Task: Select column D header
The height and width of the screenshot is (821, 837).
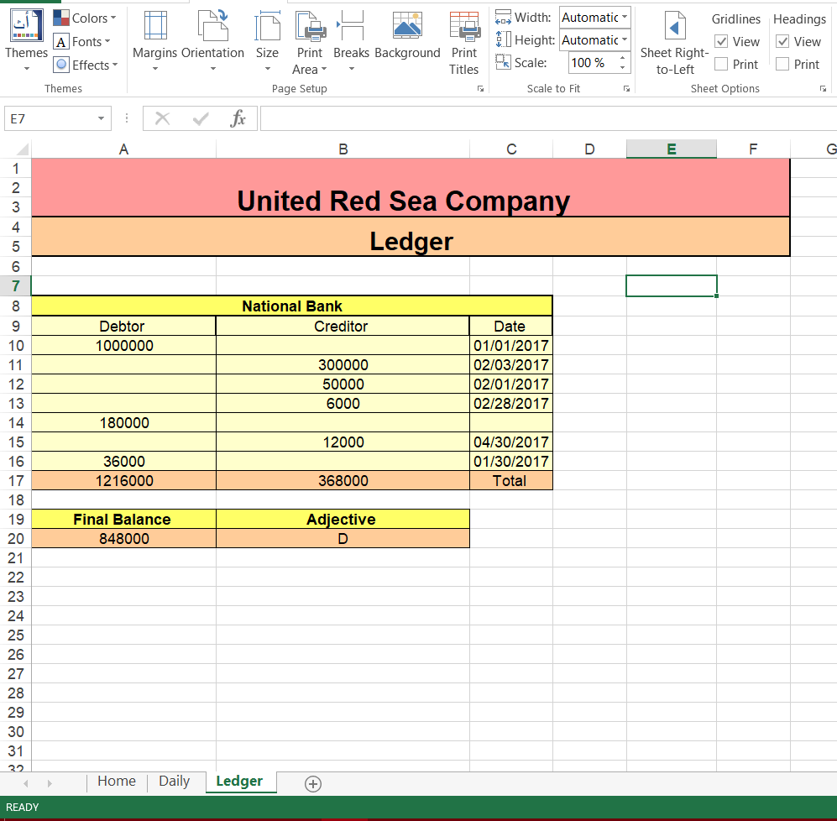Action: (x=589, y=149)
